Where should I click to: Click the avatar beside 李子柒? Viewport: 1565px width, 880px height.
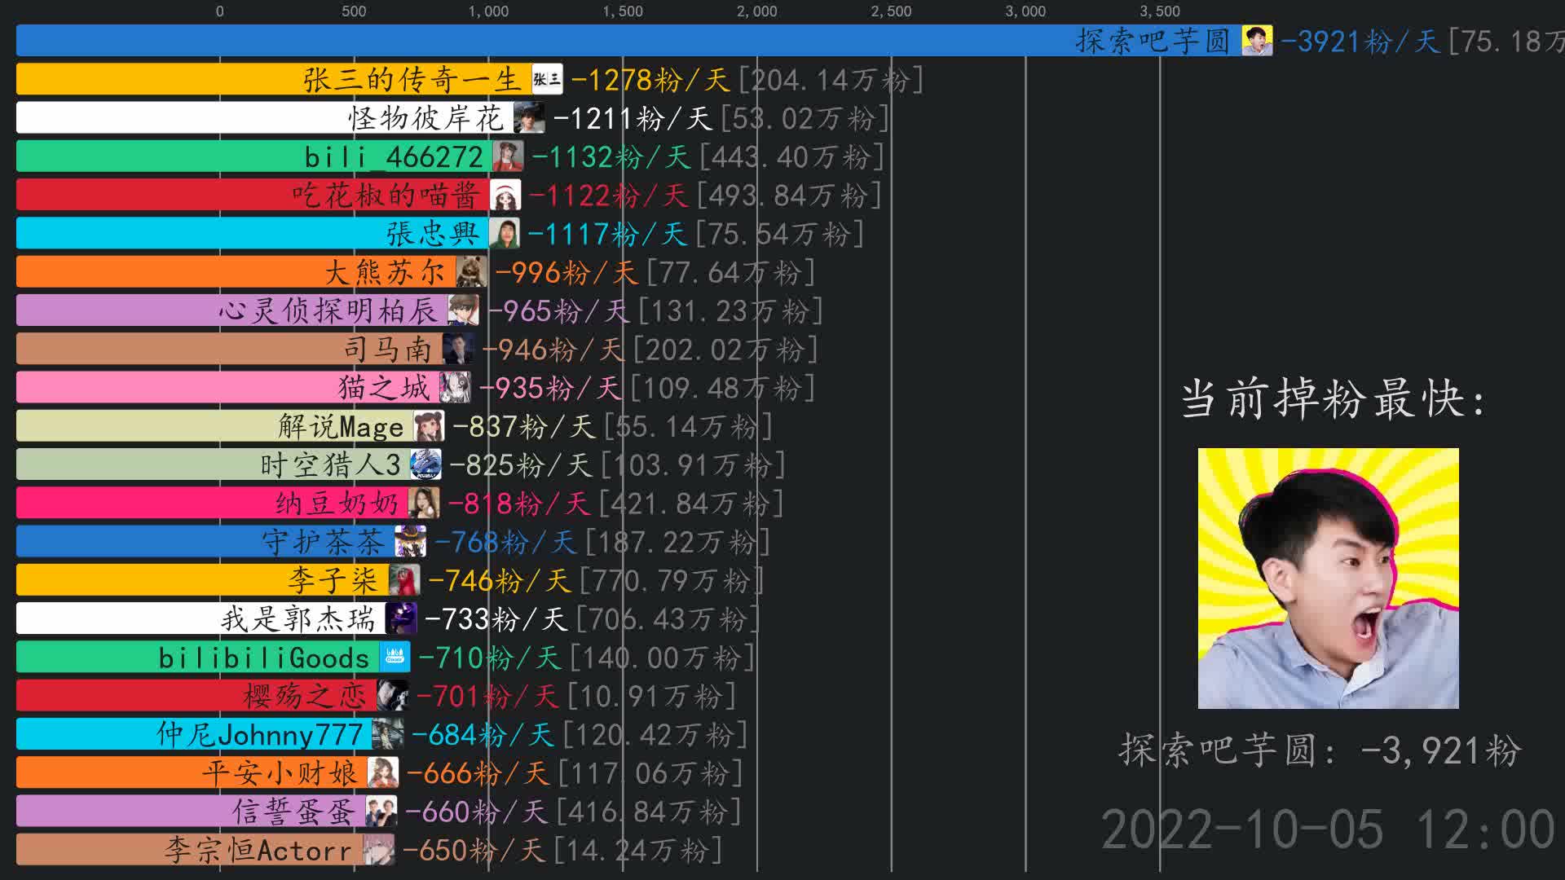[404, 580]
